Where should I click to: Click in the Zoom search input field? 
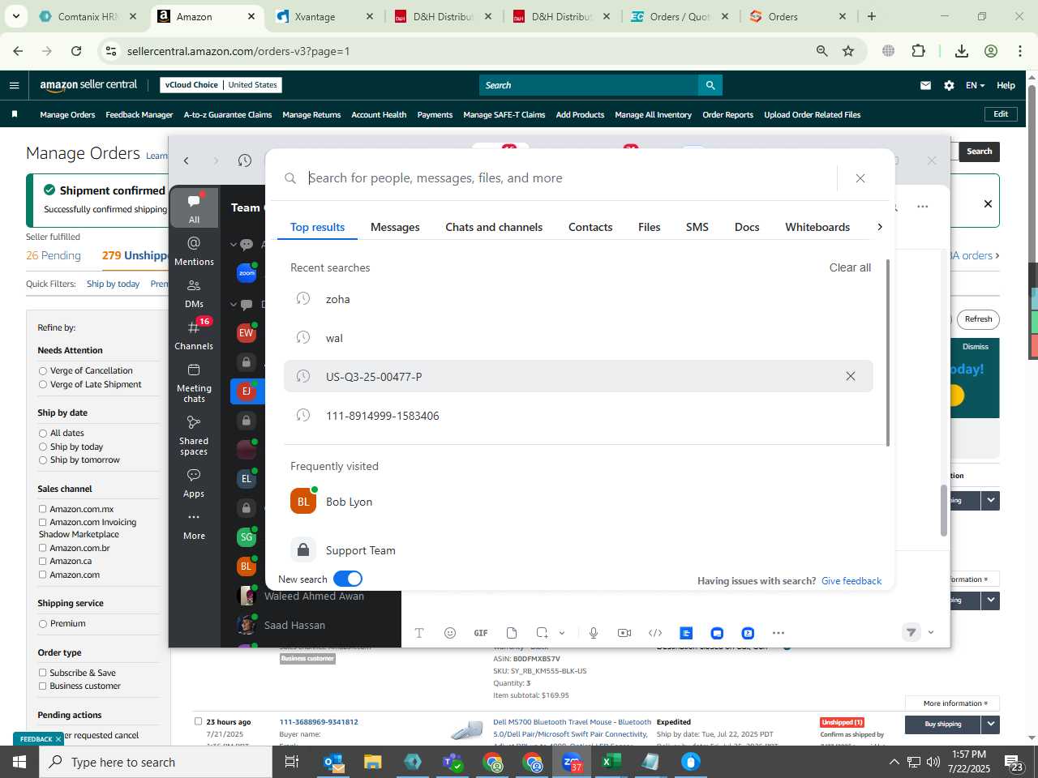pos(568,178)
